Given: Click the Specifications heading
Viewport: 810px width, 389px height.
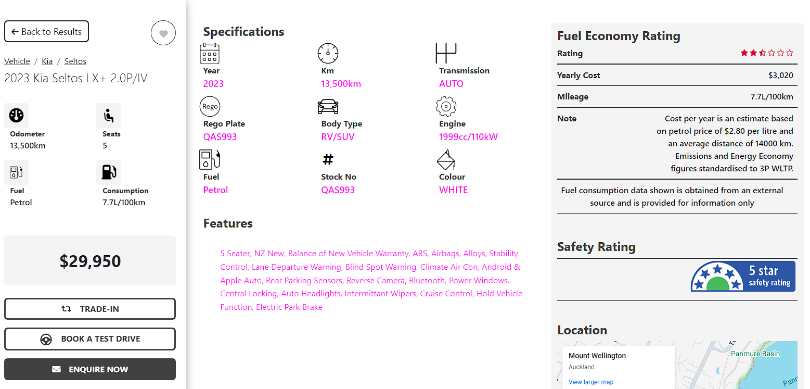Looking at the screenshot, I should pos(243,32).
